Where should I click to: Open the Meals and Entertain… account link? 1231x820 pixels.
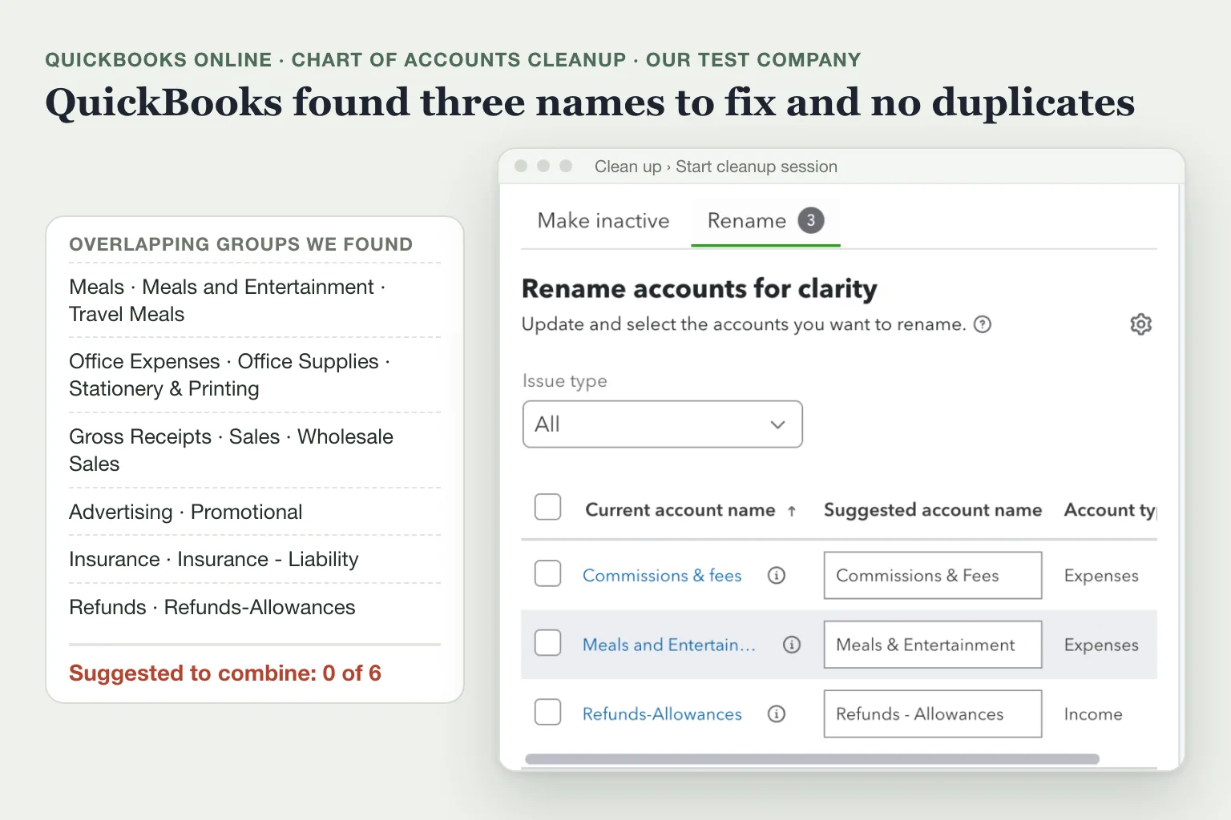pos(668,645)
